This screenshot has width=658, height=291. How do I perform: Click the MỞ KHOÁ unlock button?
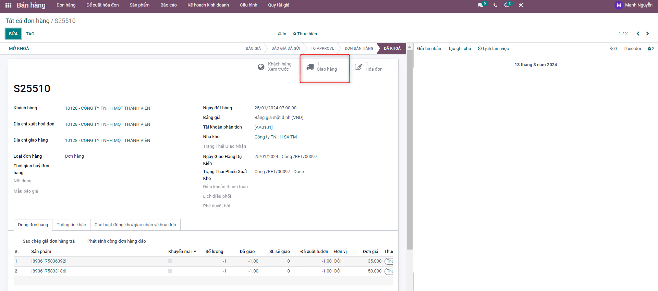19,49
